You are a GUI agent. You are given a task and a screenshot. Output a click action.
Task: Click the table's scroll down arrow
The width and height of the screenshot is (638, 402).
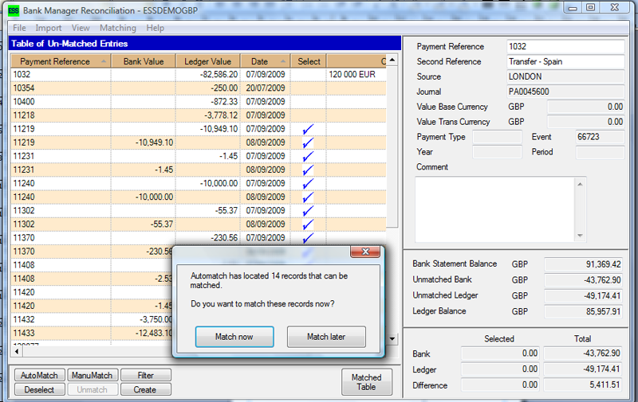[392, 338]
